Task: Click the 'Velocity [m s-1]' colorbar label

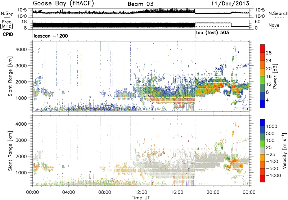Action: click(x=284, y=151)
